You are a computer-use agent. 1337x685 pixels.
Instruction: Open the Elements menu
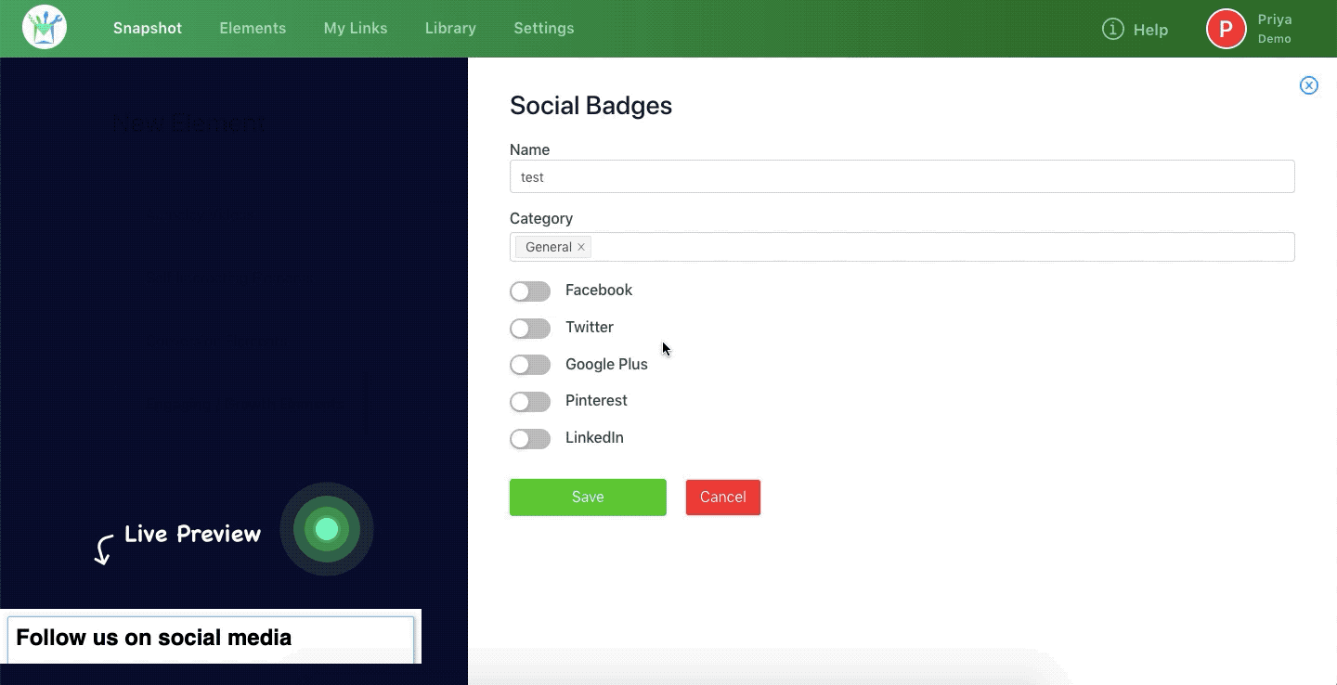click(x=253, y=28)
